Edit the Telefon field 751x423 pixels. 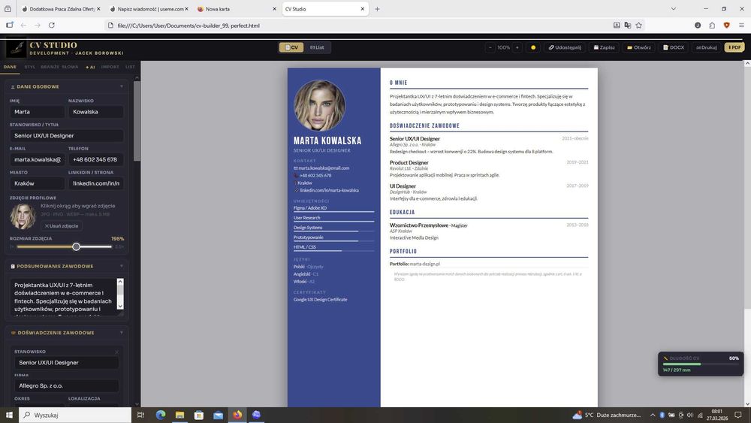tap(96, 159)
